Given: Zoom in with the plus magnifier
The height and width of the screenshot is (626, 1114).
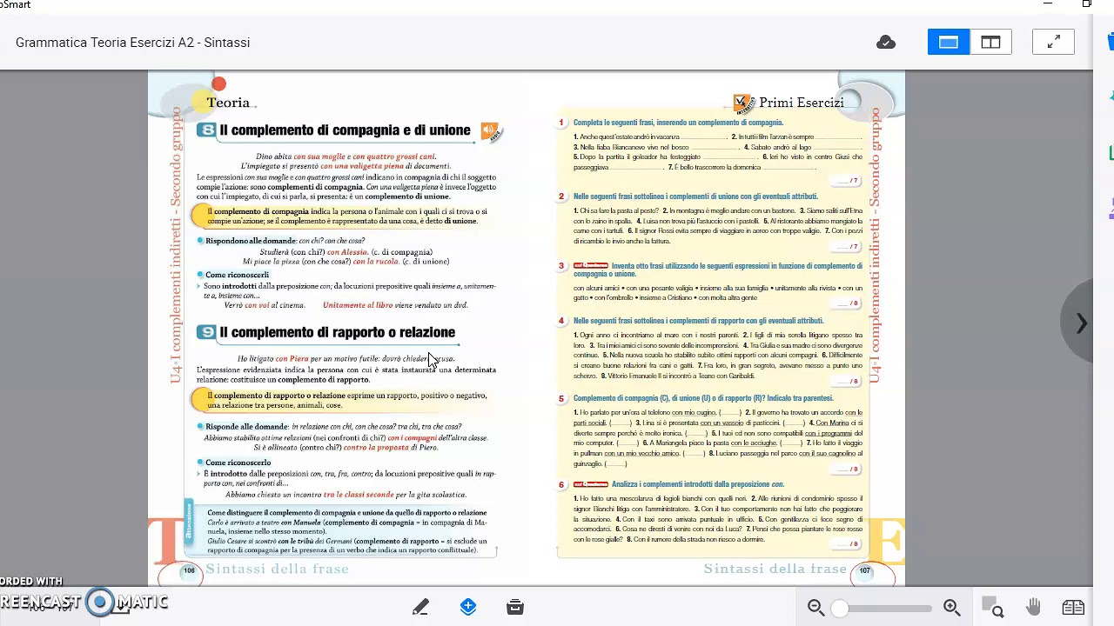Looking at the screenshot, I should point(951,608).
